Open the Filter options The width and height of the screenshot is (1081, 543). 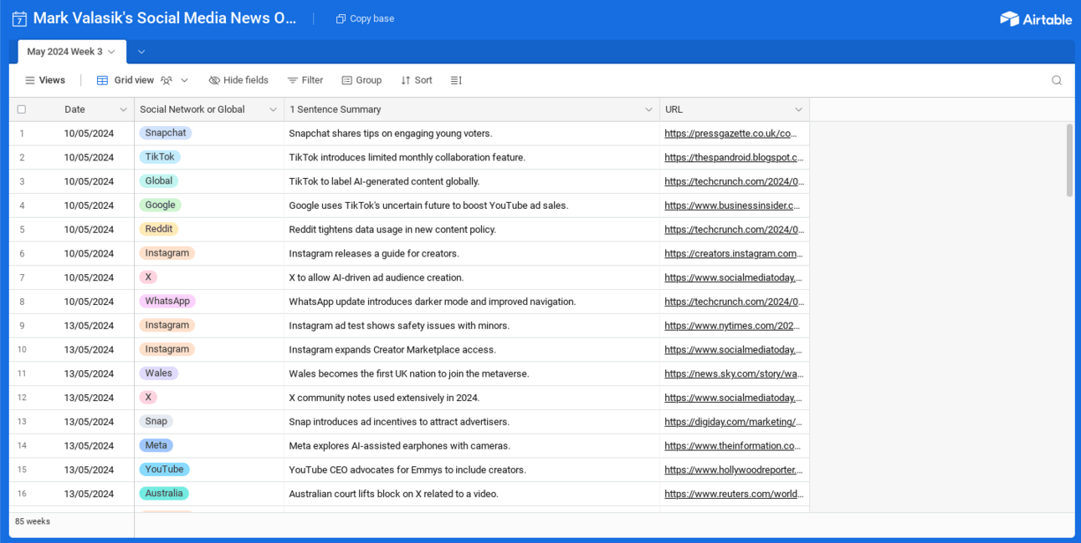pyautogui.click(x=305, y=80)
